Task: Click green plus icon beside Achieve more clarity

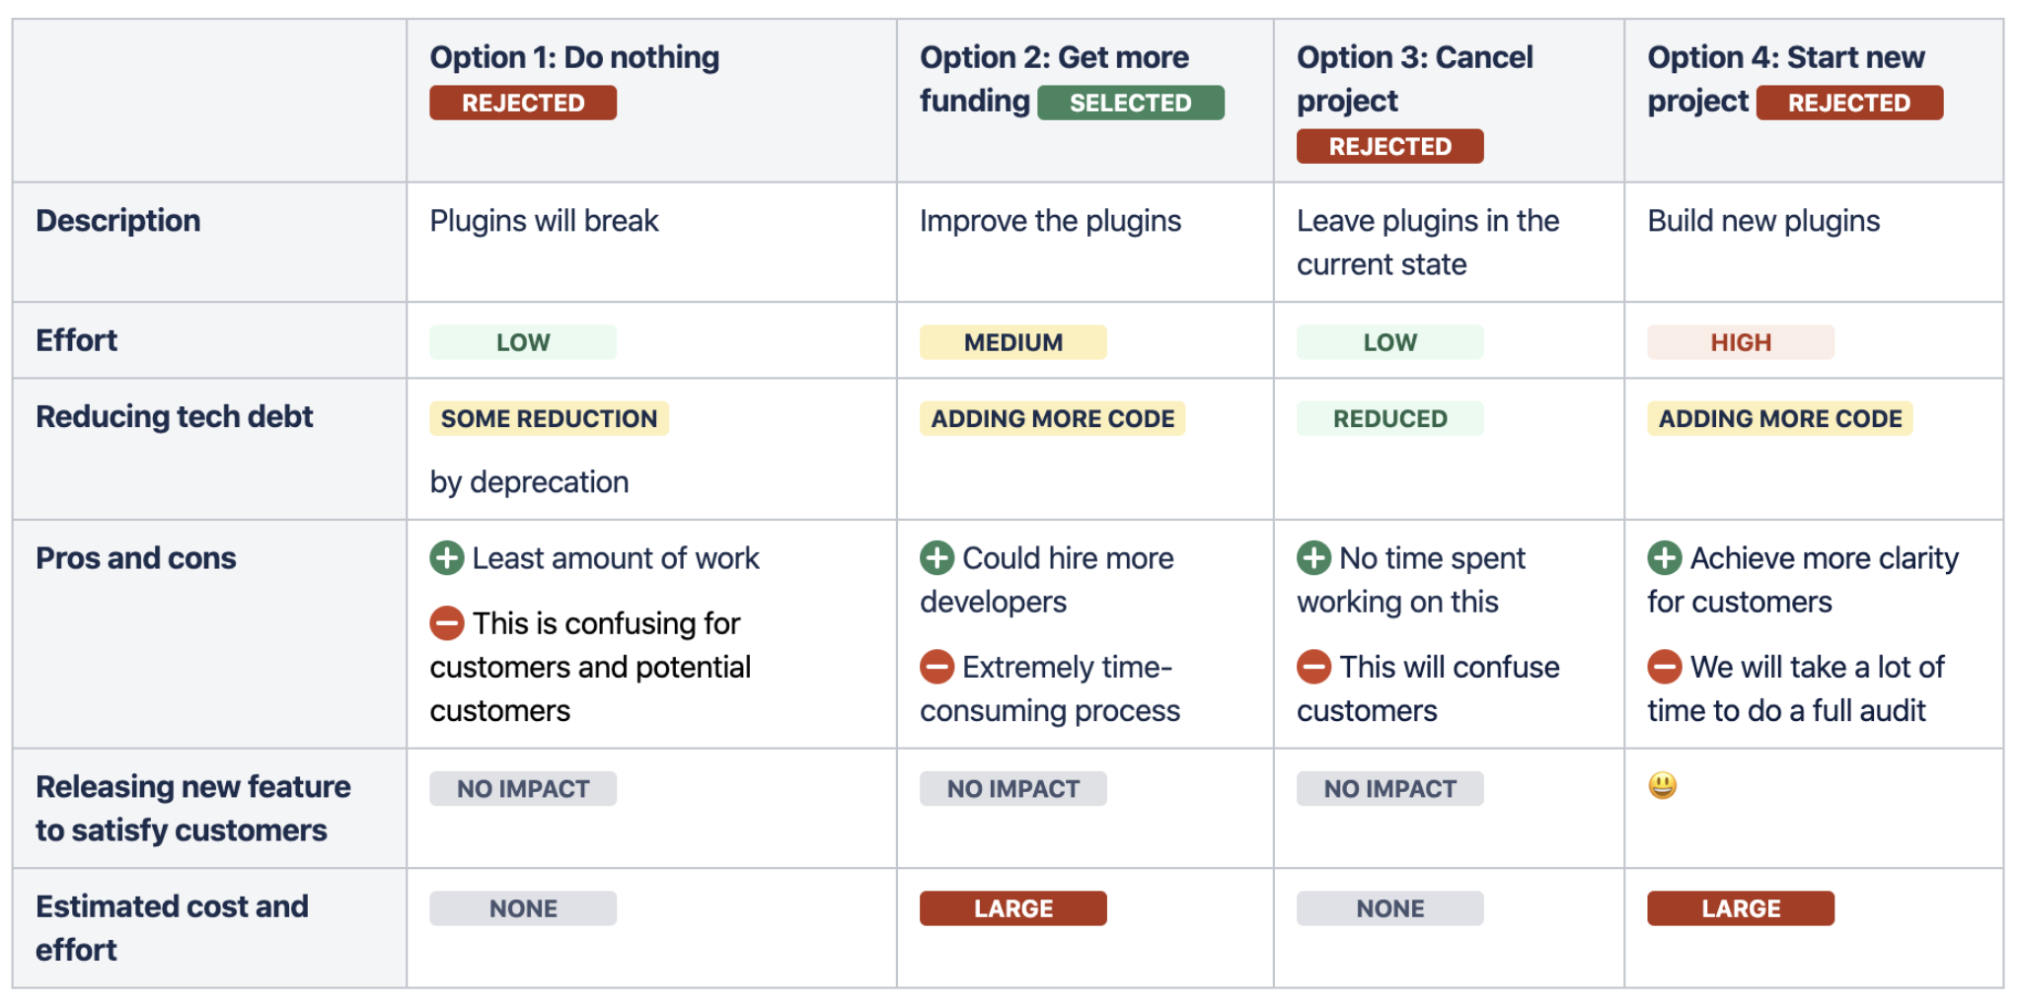Action: pos(1664,558)
